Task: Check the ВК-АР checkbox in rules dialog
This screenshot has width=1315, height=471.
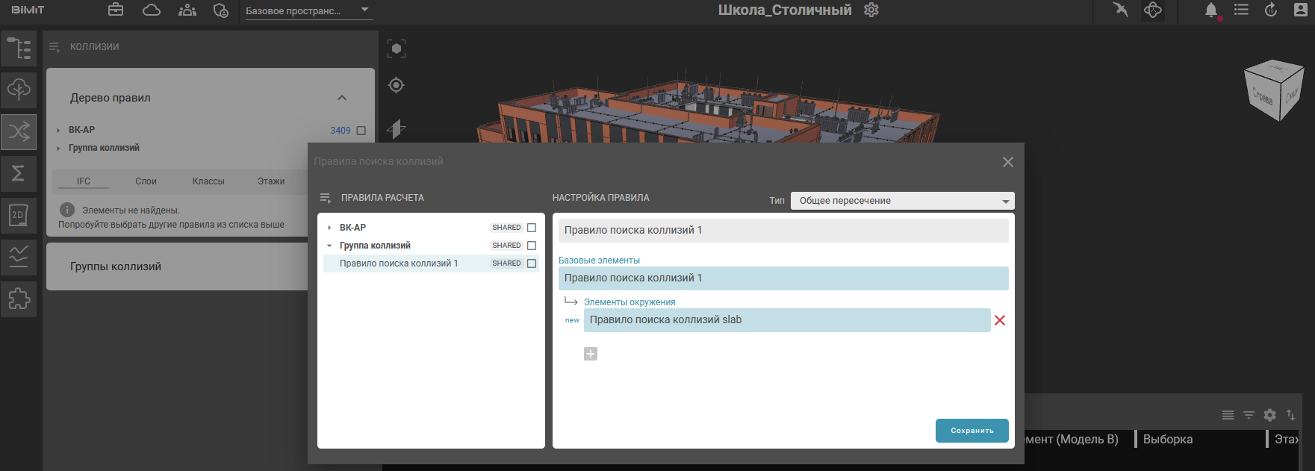Action: [532, 228]
